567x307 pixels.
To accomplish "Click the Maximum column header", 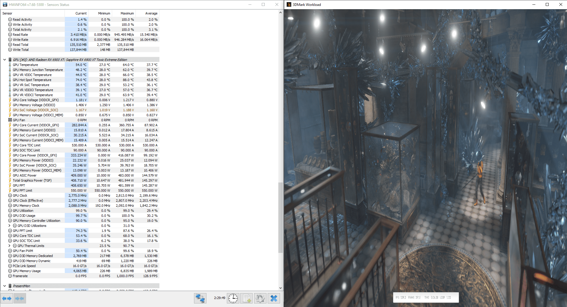I will click(124, 13).
